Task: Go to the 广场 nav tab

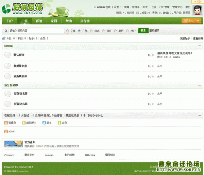Action: pyautogui.click(x=24, y=21)
